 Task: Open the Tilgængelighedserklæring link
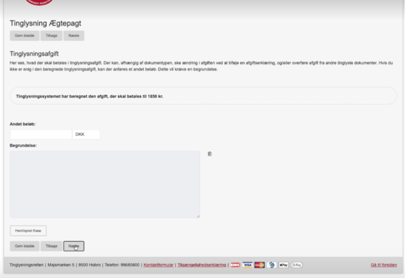tap(202, 265)
